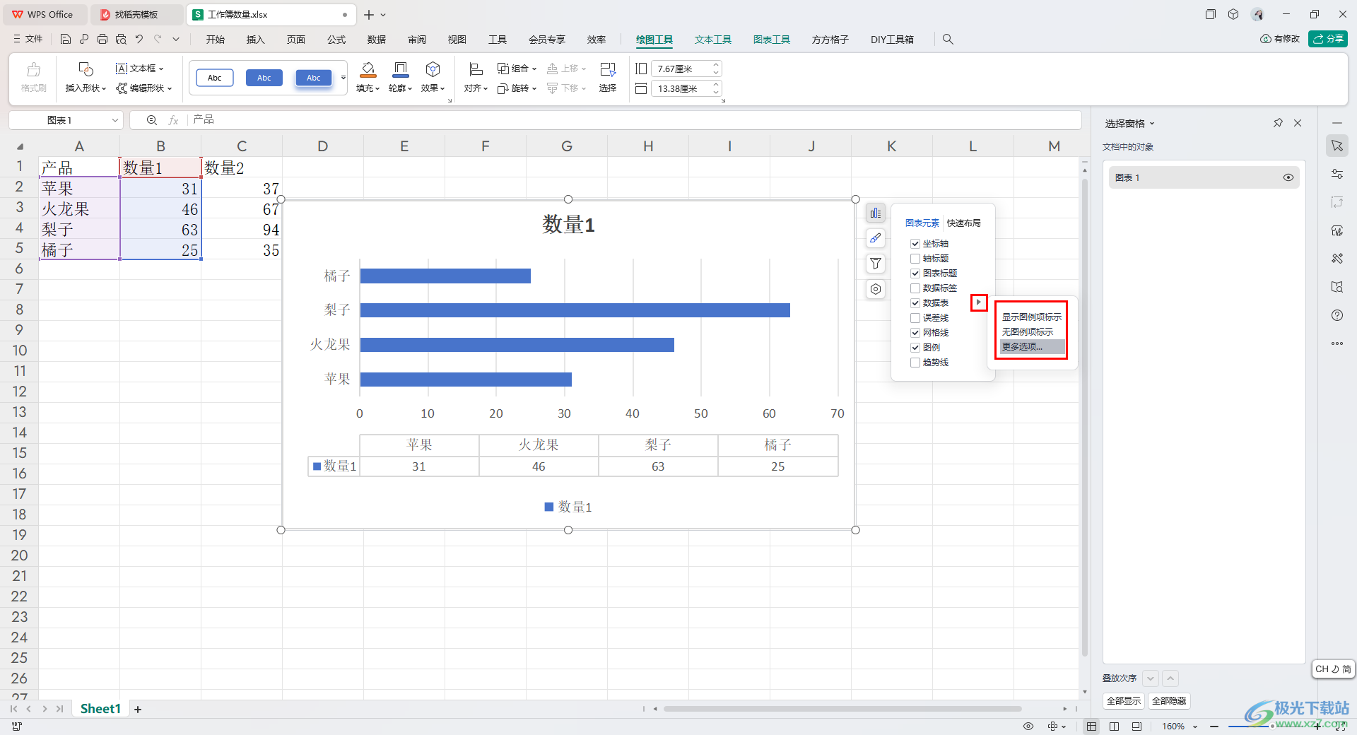Pin the Selection pane with the pushpin

coord(1278,123)
